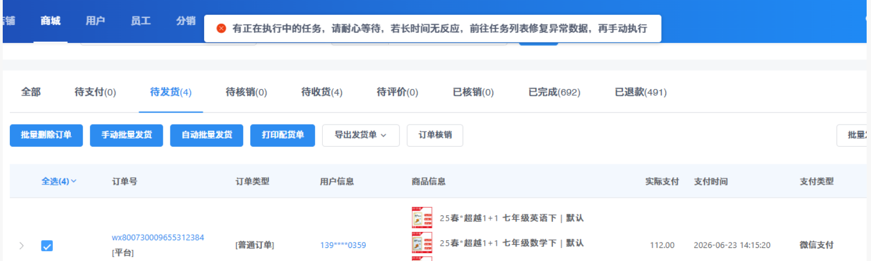Click the 25春*超越1+1 七年级英语下 product text

point(512,218)
